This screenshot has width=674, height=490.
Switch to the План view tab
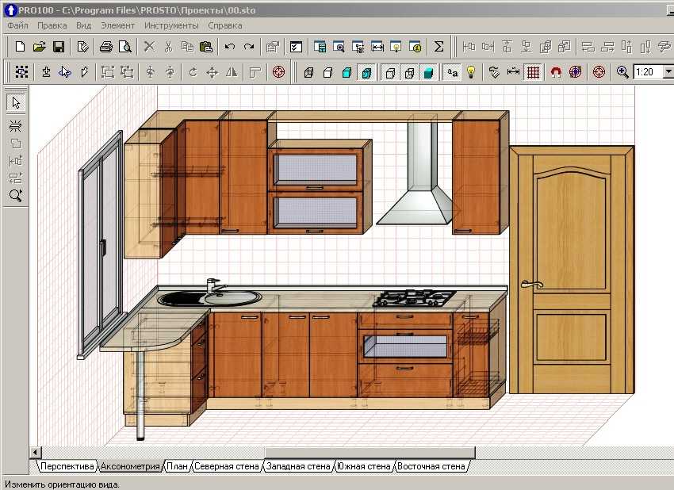[x=177, y=466]
